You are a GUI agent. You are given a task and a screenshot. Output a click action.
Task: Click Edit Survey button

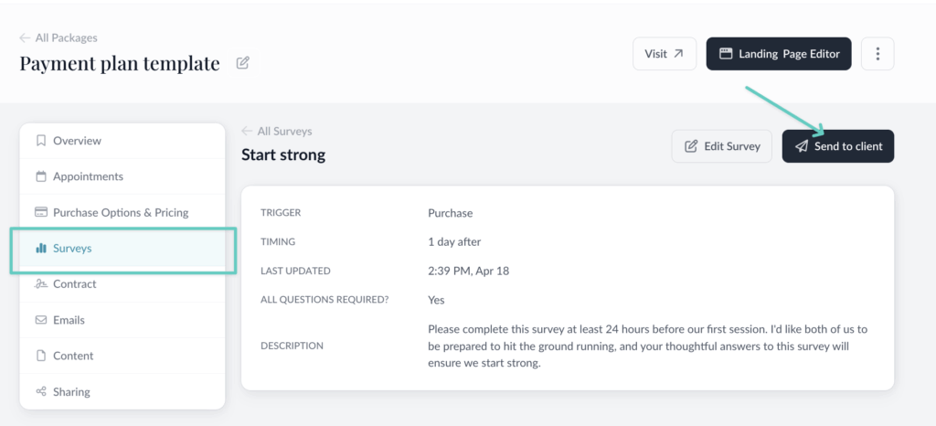click(722, 146)
